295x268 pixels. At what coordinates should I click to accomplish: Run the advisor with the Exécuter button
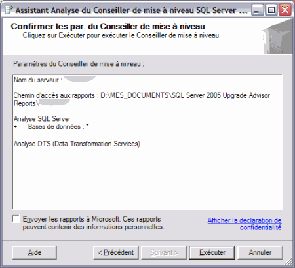point(212,252)
